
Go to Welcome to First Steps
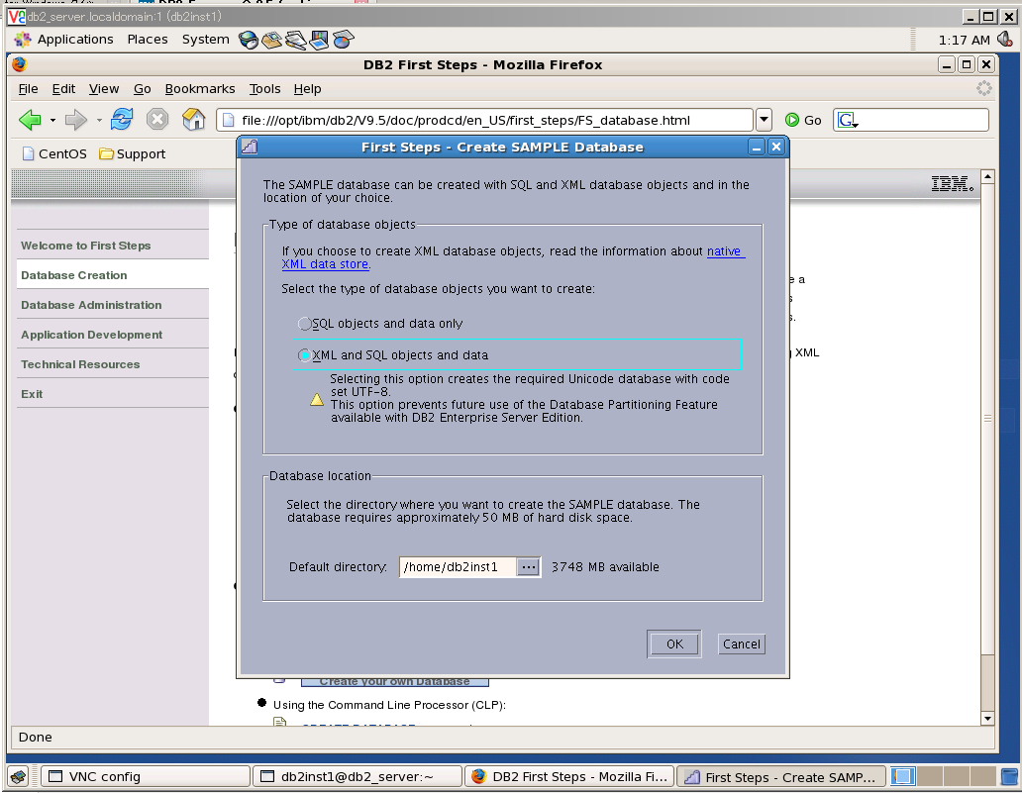(x=85, y=246)
